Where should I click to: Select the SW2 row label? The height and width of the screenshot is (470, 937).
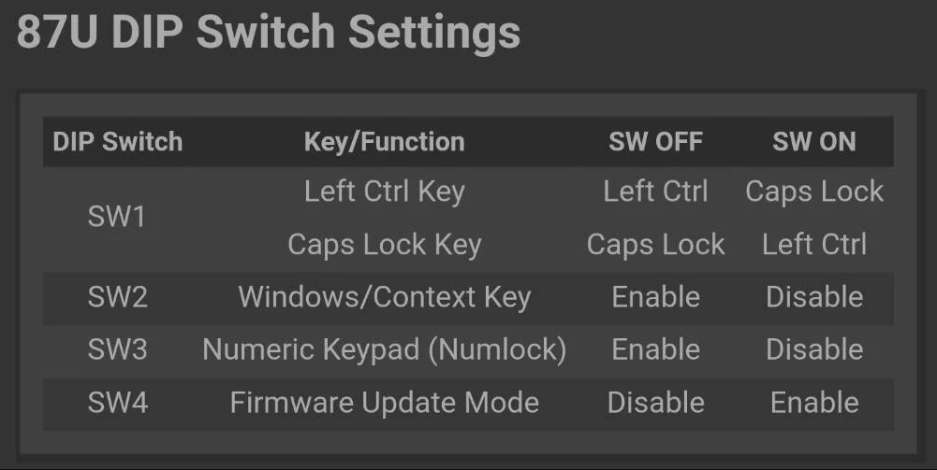click(118, 297)
